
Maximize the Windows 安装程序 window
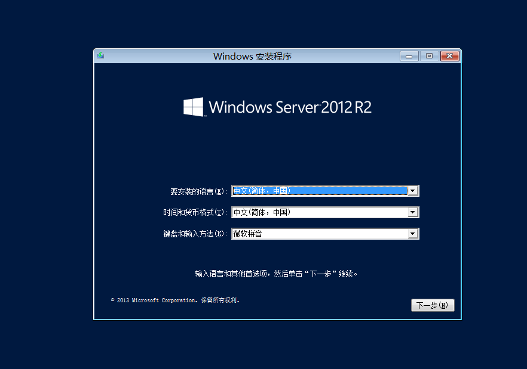429,56
